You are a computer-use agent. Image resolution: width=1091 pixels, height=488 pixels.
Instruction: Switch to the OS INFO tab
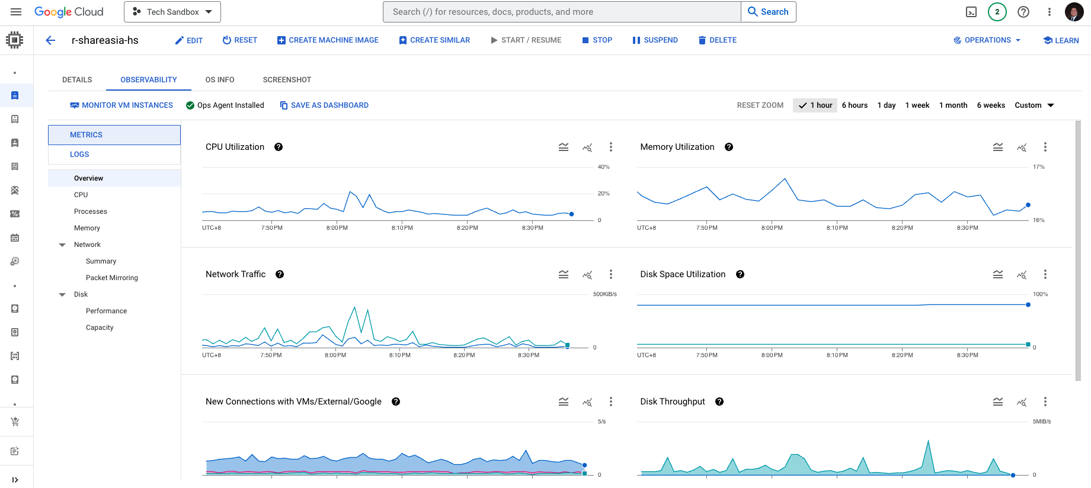click(x=219, y=79)
